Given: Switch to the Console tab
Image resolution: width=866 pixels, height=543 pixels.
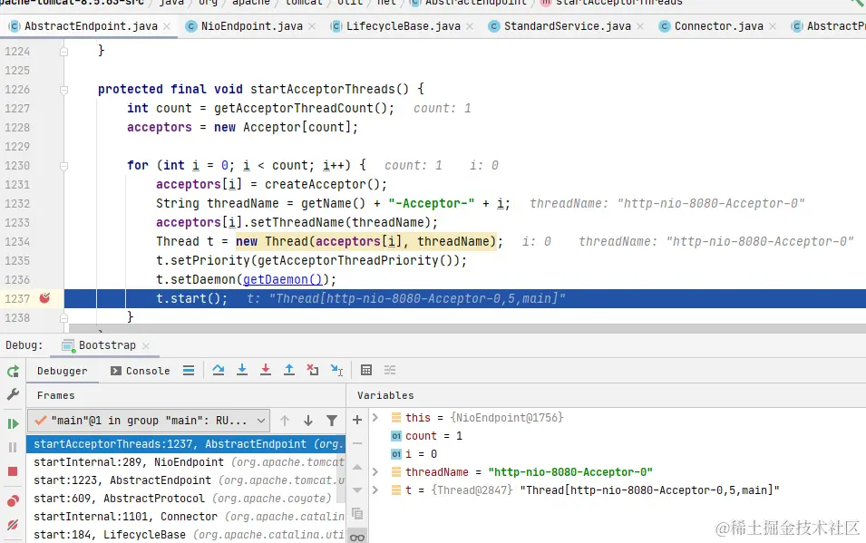Looking at the screenshot, I should coord(141,371).
